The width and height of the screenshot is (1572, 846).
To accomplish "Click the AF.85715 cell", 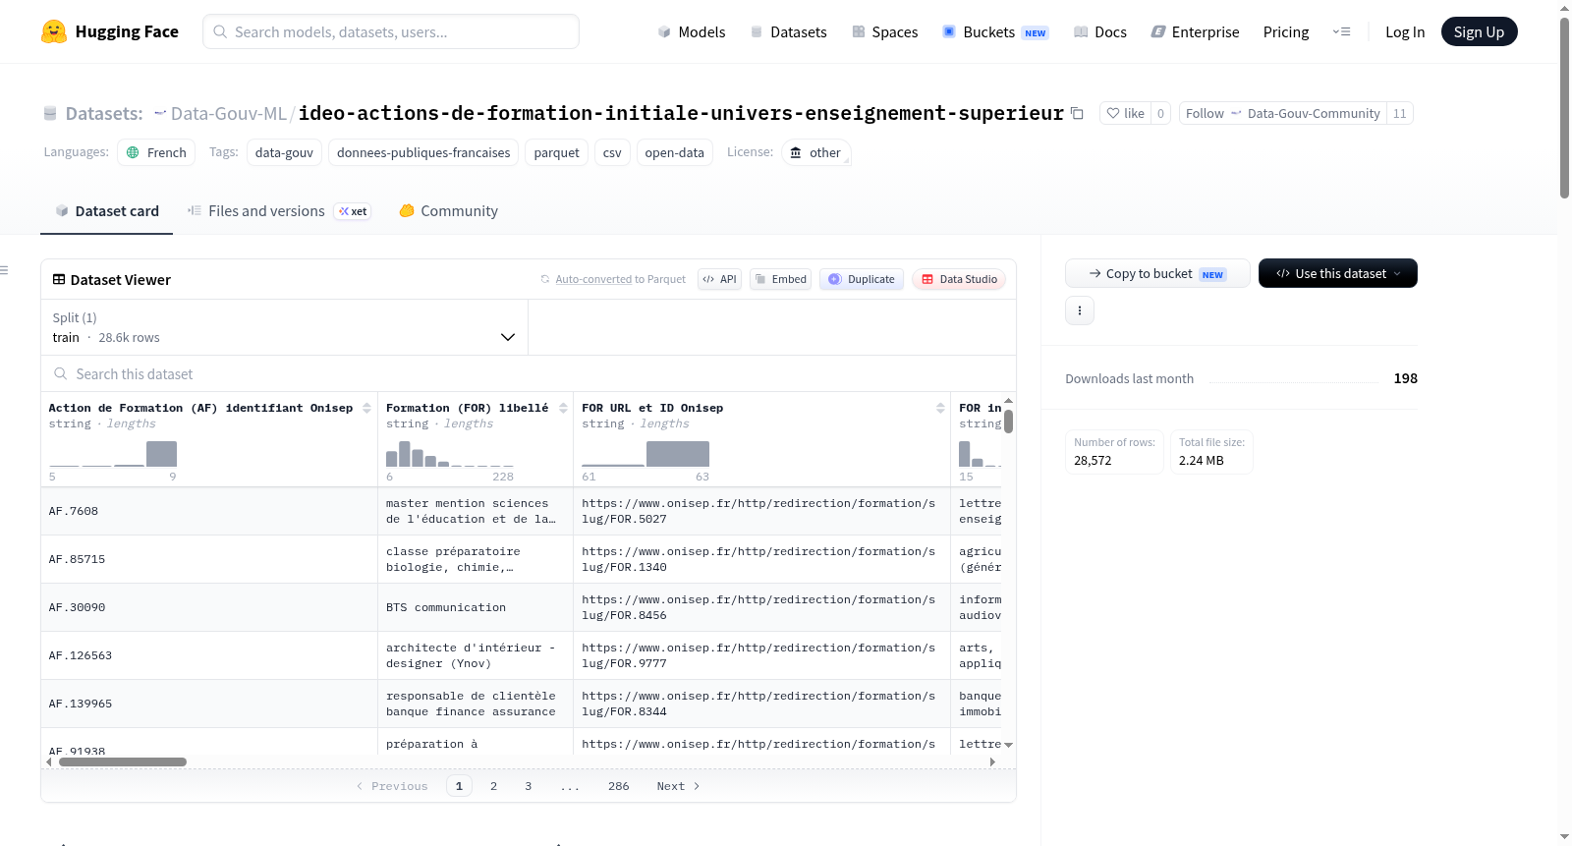I will [x=209, y=559].
